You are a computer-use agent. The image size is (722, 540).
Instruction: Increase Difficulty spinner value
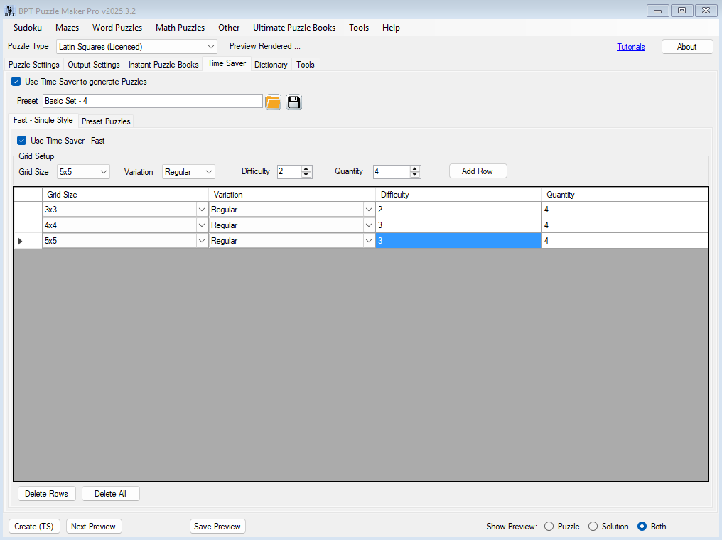click(x=306, y=168)
